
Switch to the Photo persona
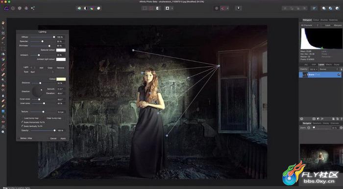click(x=6, y=8)
